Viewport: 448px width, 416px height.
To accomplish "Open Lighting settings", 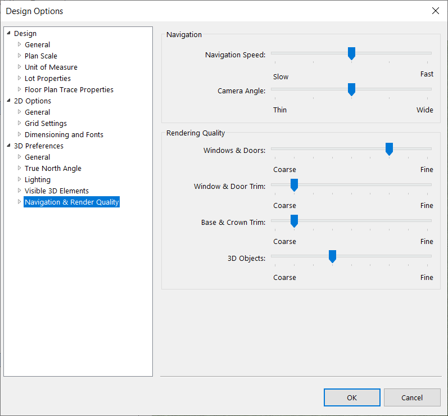I will (x=38, y=179).
